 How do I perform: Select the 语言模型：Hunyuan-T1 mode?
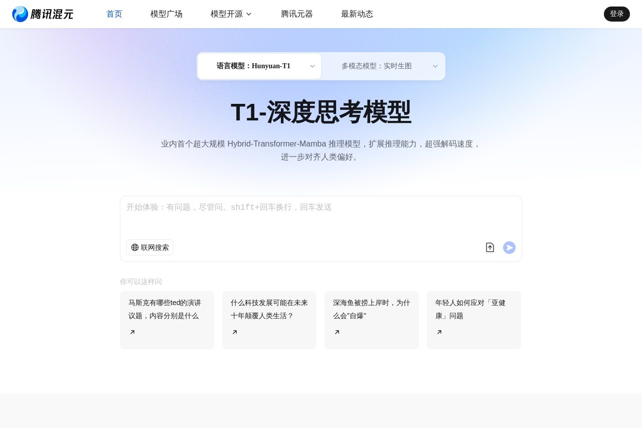pyautogui.click(x=253, y=66)
